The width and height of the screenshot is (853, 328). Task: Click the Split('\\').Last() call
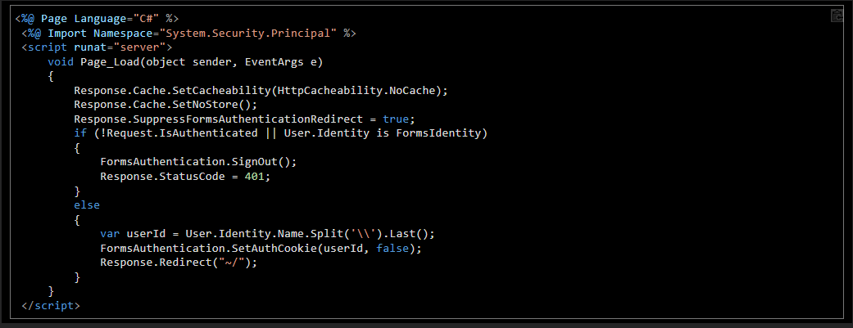point(373,233)
